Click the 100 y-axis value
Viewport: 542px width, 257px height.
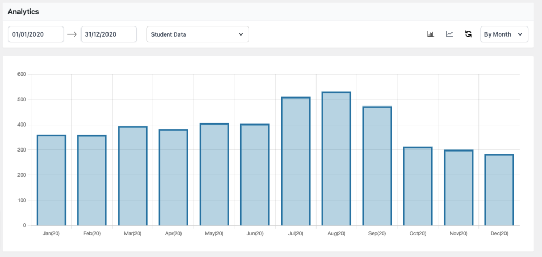[x=22, y=200]
